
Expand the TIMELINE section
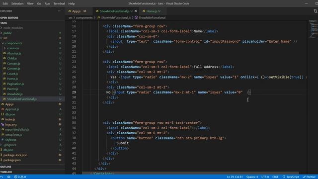[32, 172]
